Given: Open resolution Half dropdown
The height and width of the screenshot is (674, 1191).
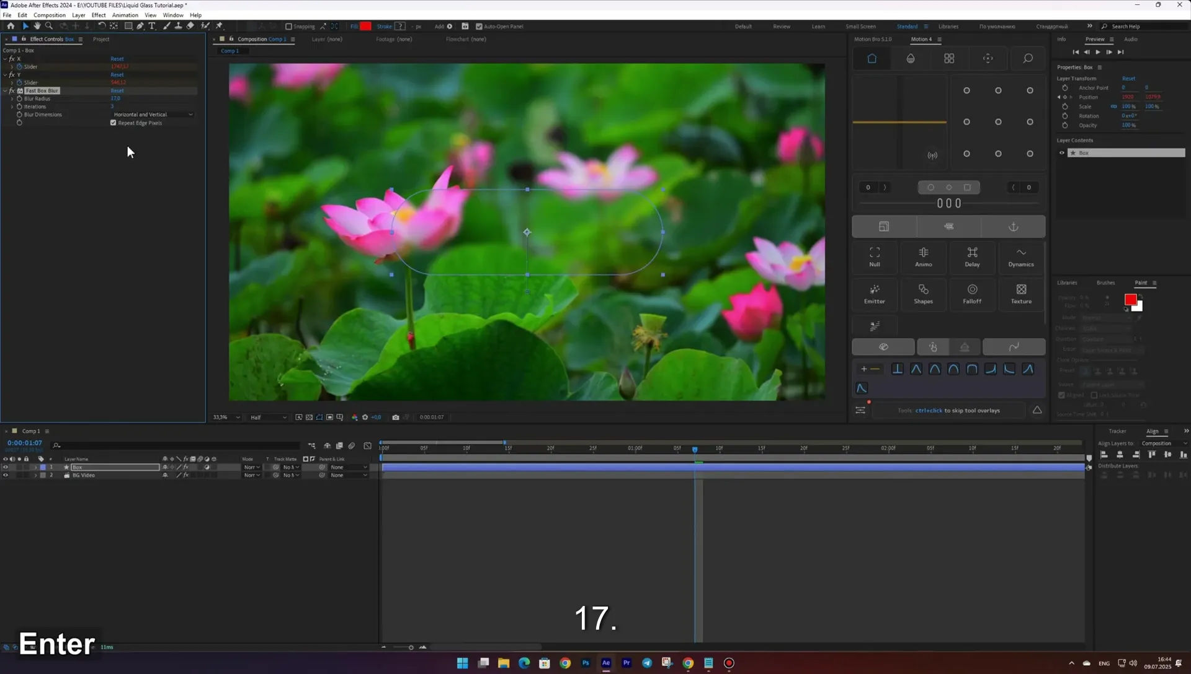Looking at the screenshot, I should tap(268, 418).
